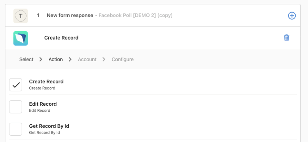Open the New form response trigger
Viewport: 308px width, 142px height.
70,15
